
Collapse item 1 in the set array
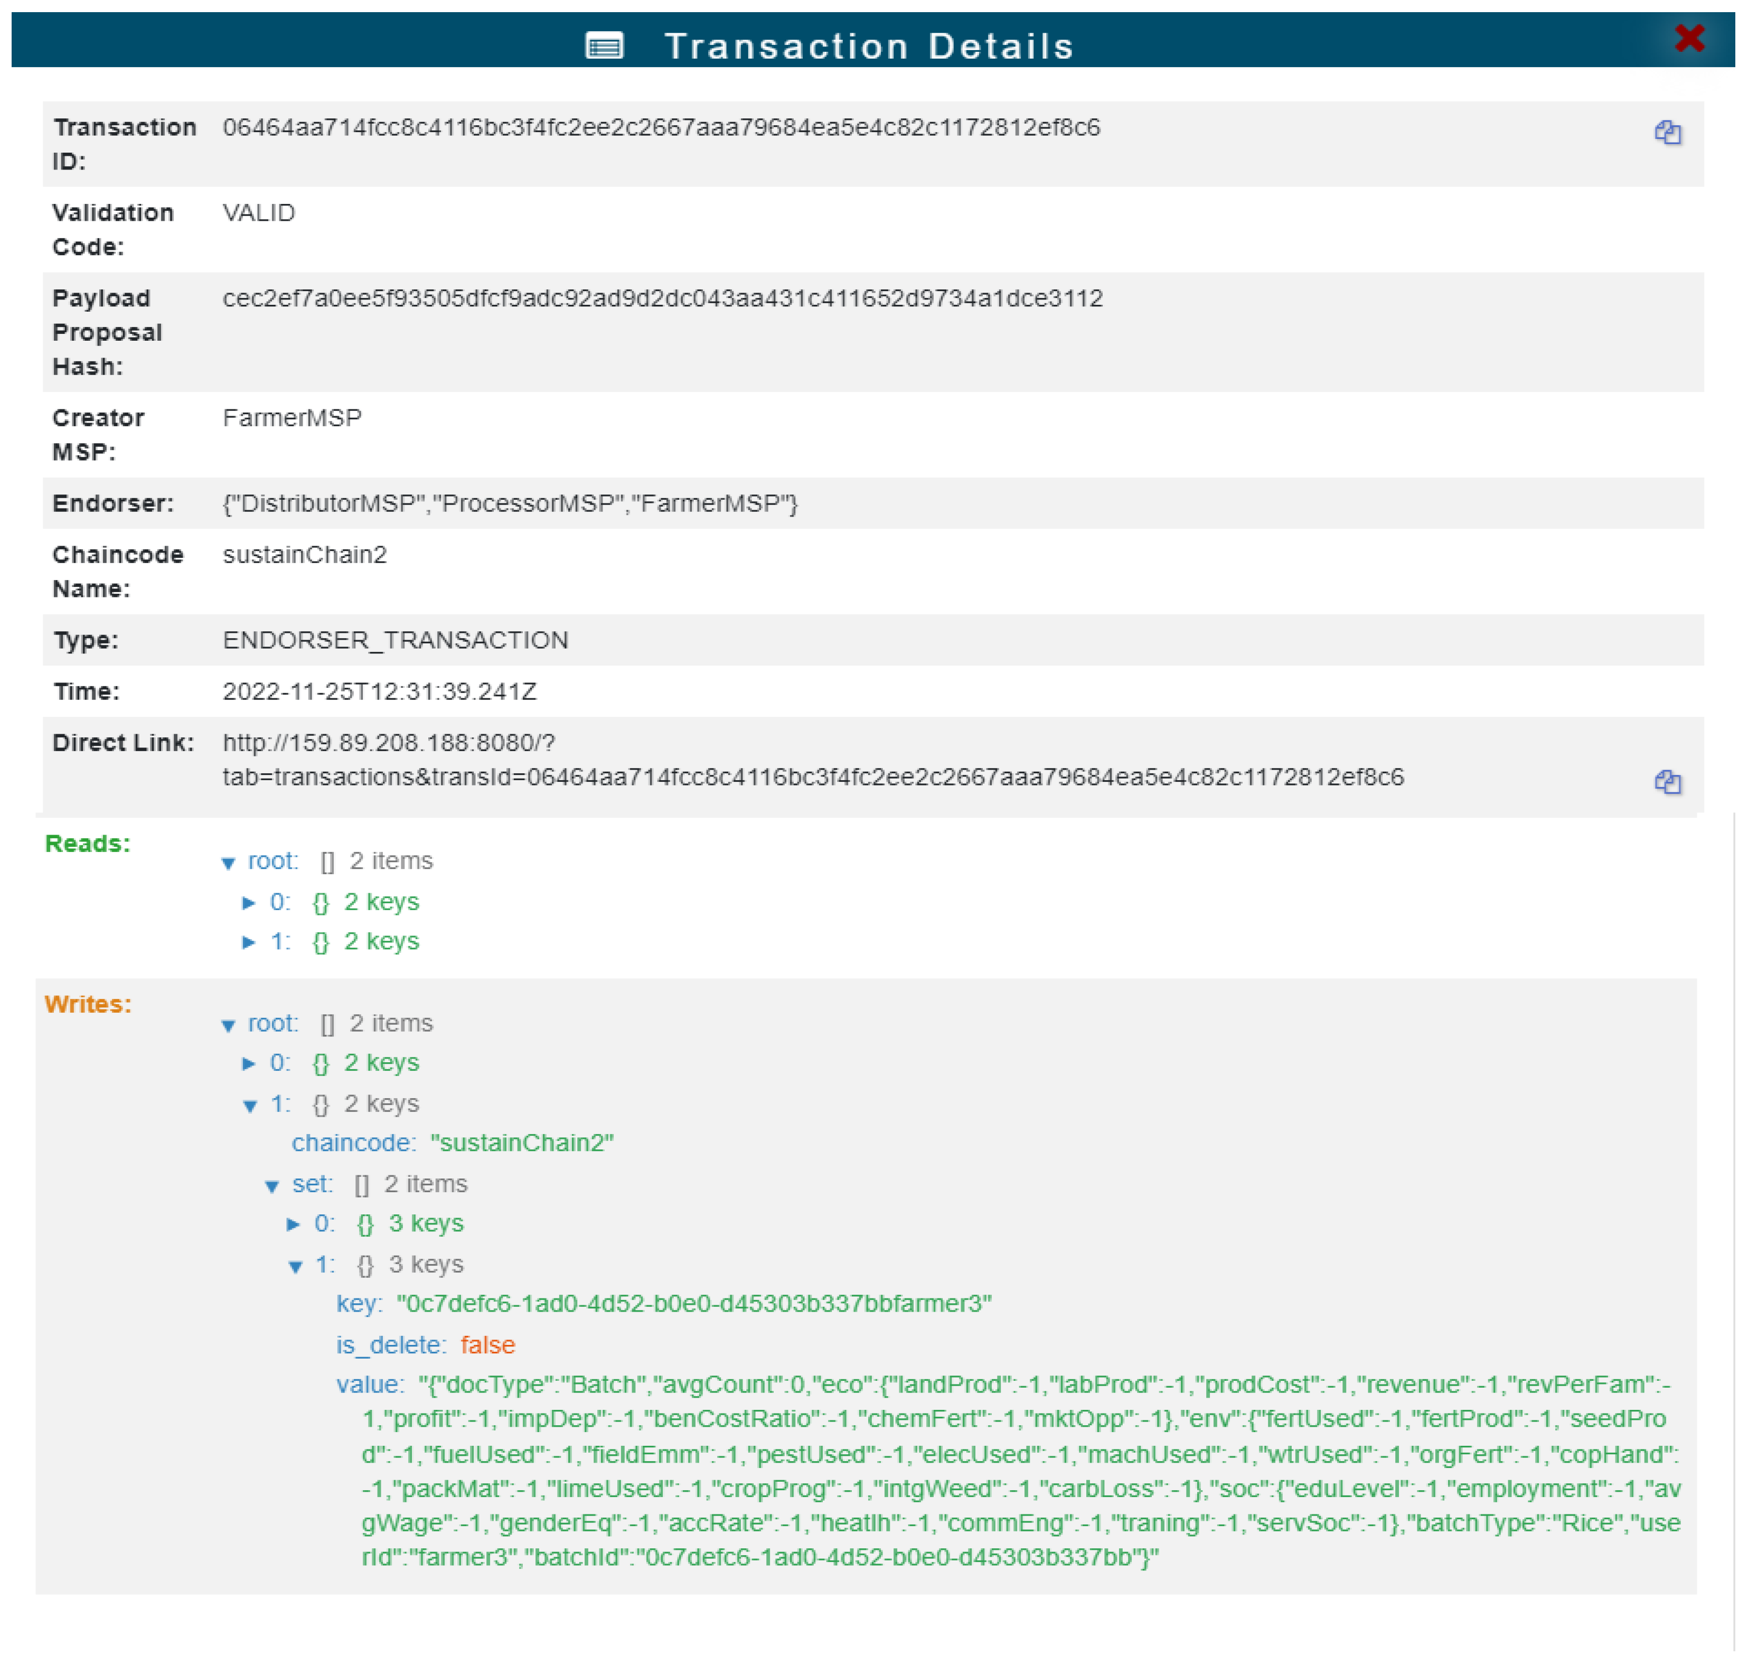pyautogui.click(x=296, y=1267)
